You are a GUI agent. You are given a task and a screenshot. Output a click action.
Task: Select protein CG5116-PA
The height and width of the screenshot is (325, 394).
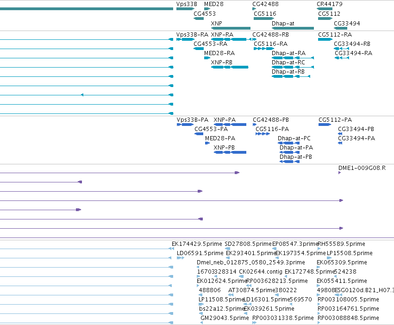coord(272,129)
